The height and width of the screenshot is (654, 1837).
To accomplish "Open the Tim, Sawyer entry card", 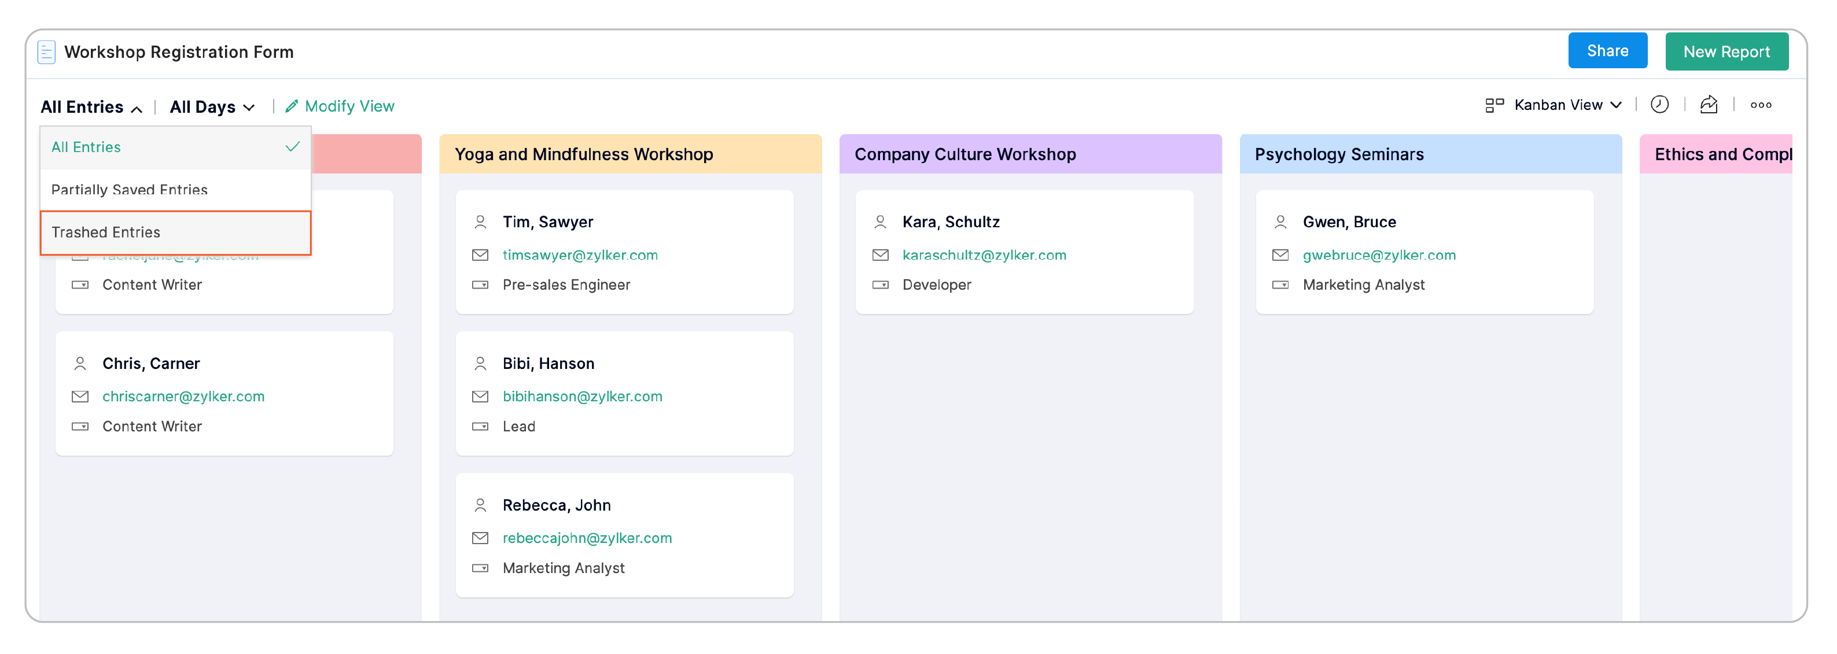I will 625,252.
